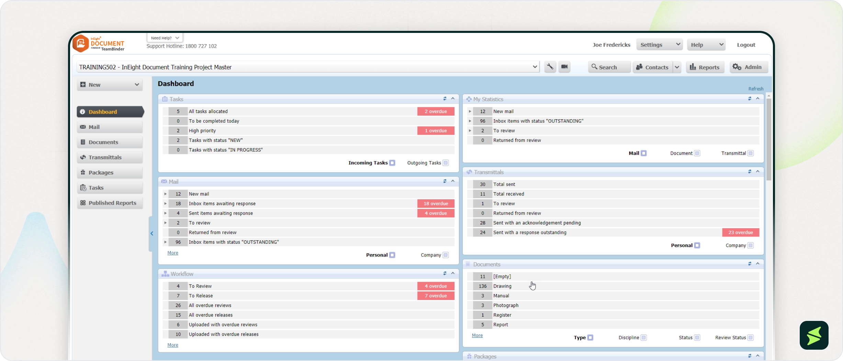The width and height of the screenshot is (843, 361).
Task: Refresh the Transmittals panel icon
Action: (750, 171)
